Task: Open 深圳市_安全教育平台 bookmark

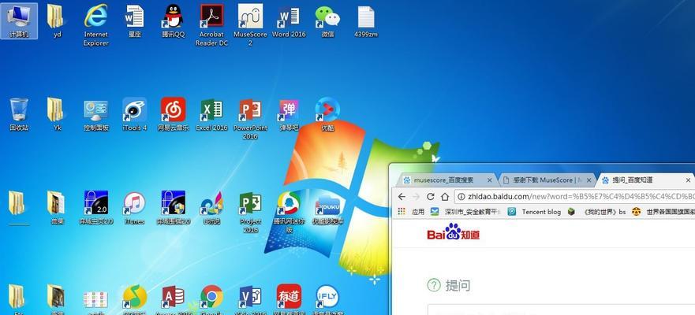Action: pyautogui.click(x=466, y=212)
